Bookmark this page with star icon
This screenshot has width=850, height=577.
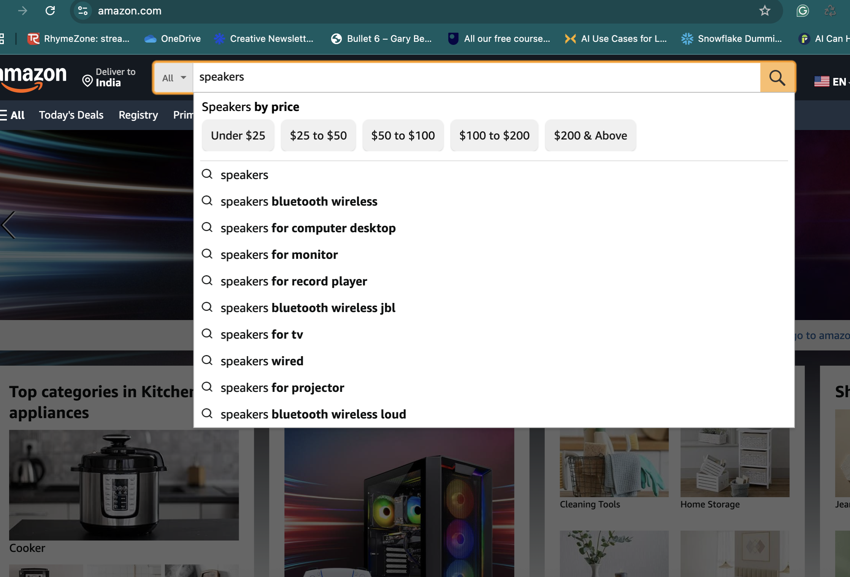(764, 11)
